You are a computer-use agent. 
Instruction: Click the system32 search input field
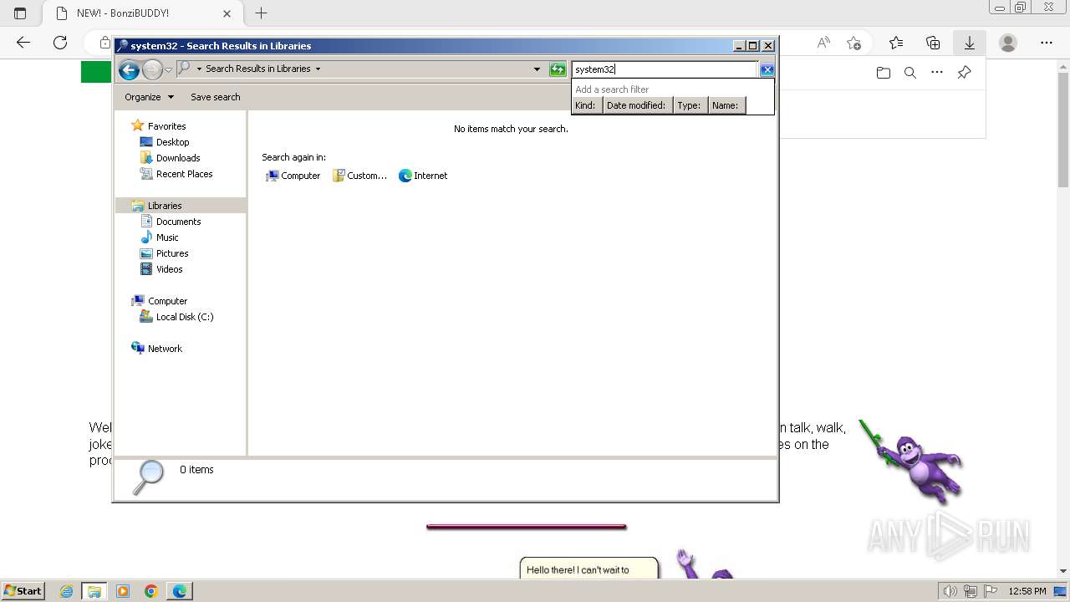point(665,69)
